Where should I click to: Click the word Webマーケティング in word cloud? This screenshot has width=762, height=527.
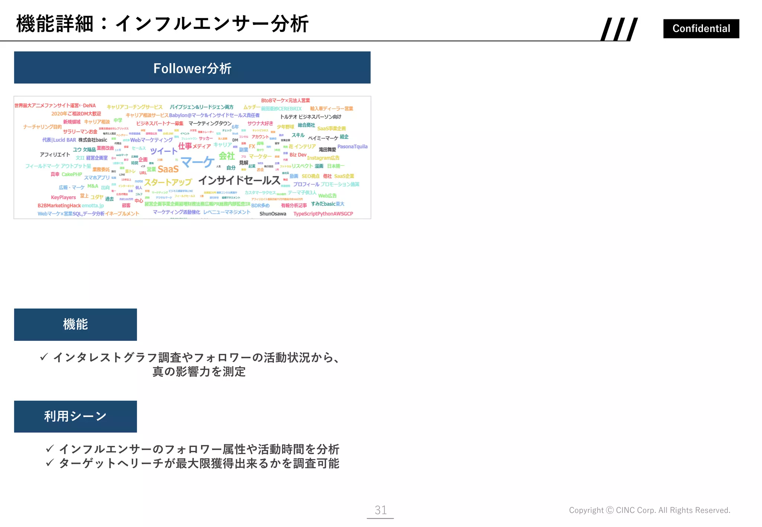coord(151,140)
